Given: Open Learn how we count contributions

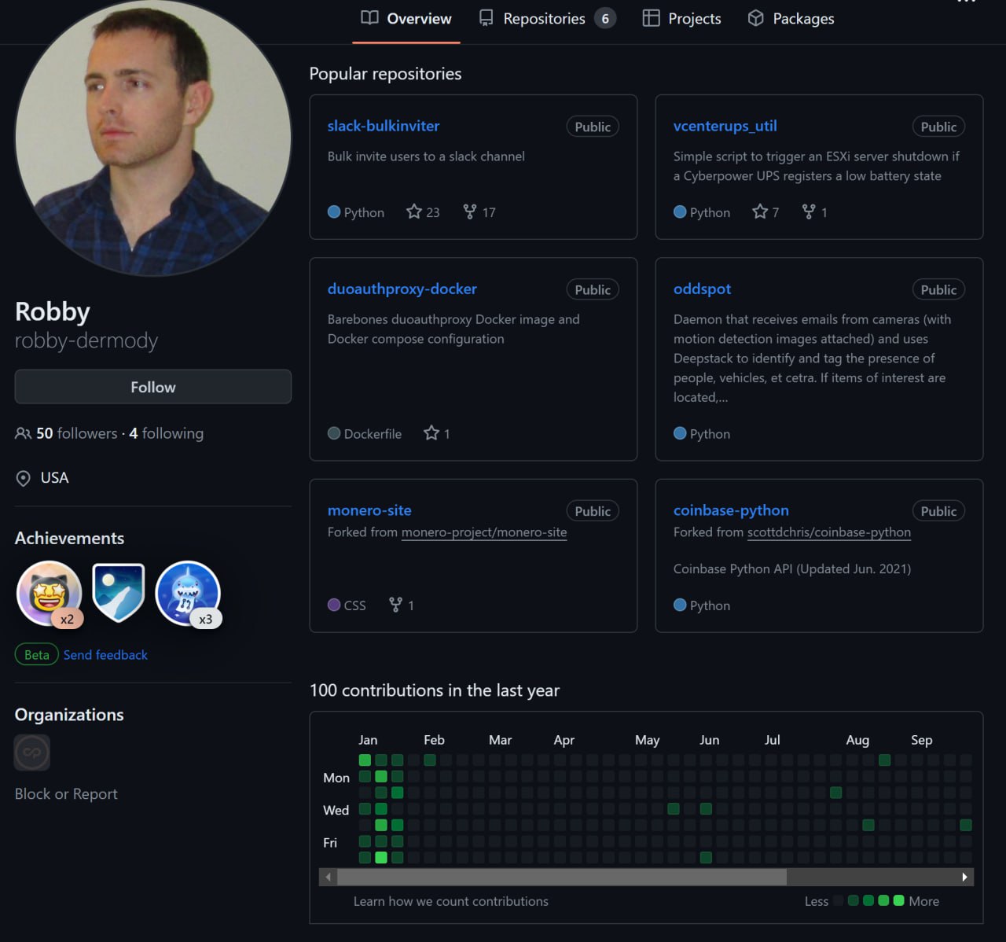Looking at the screenshot, I should pyautogui.click(x=451, y=901).
